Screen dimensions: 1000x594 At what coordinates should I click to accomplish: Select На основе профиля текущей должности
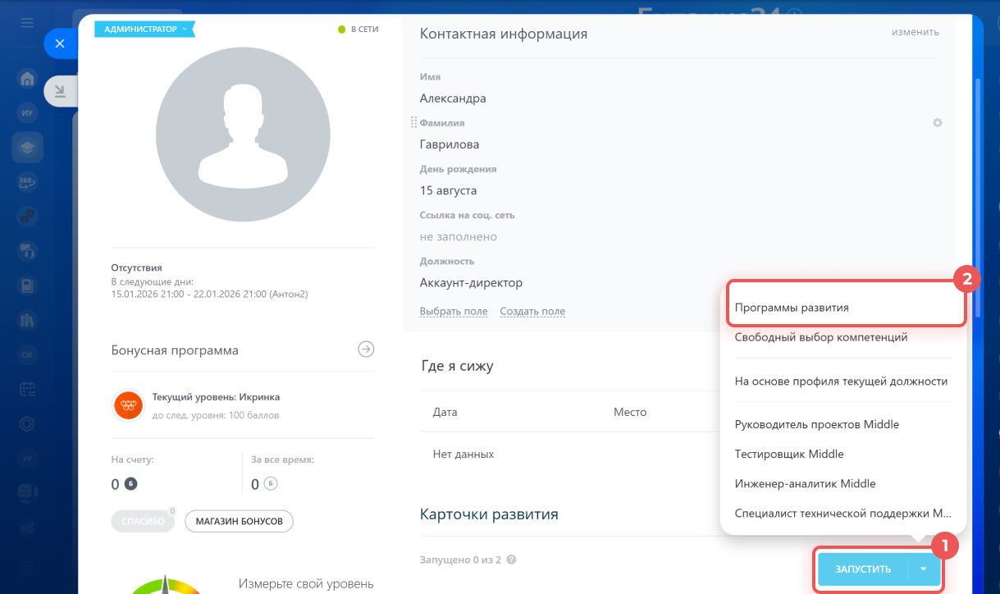click(841, 382)
